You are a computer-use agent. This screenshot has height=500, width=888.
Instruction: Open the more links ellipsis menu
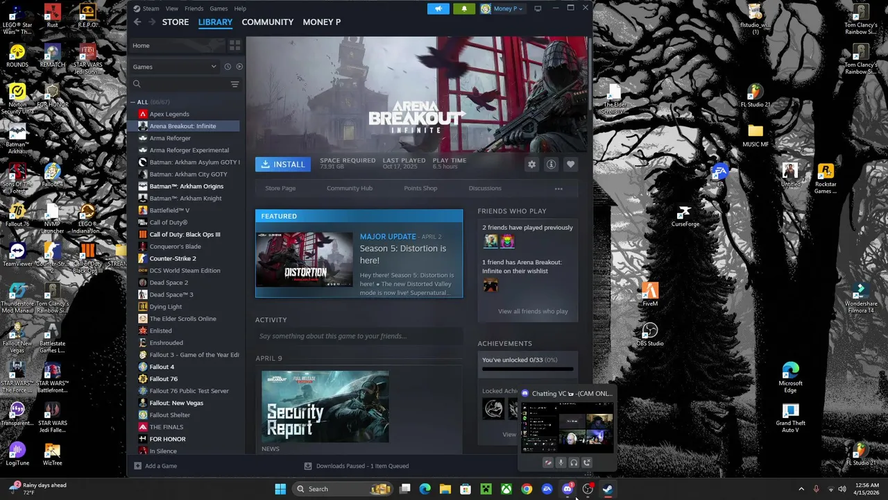(558, 188)
